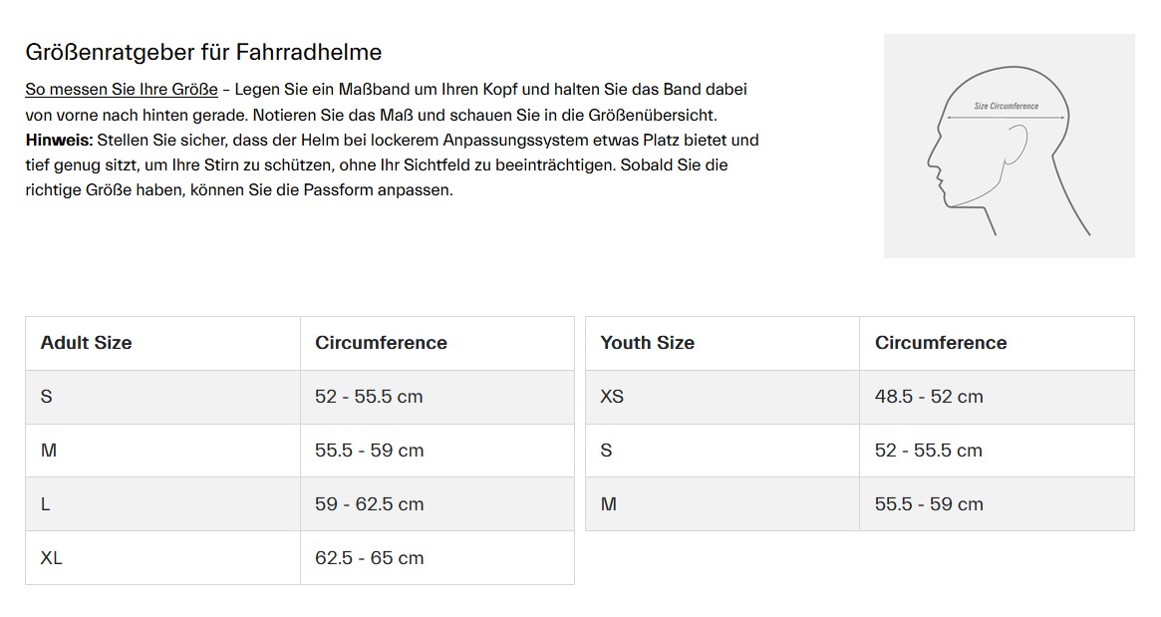Click the '62.5 - 65 cm' cell

(437, 558)
